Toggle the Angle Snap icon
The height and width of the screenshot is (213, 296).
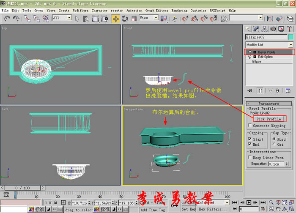195,19
